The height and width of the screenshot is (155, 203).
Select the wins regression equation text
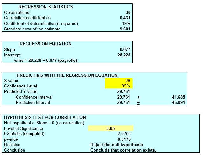pyautogui.click(x=46, y=61)
